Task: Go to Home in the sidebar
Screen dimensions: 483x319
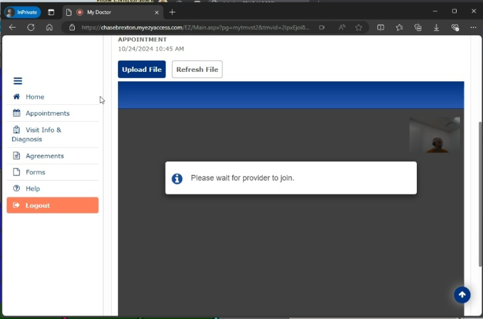Action: click(x=34, y=97)
